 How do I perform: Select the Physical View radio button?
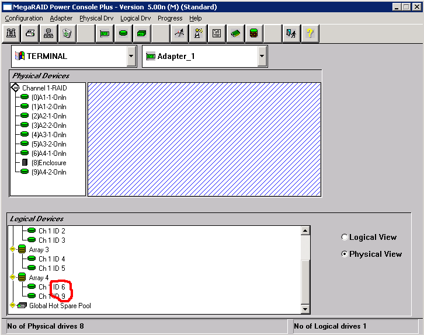[x=345, y=254]
